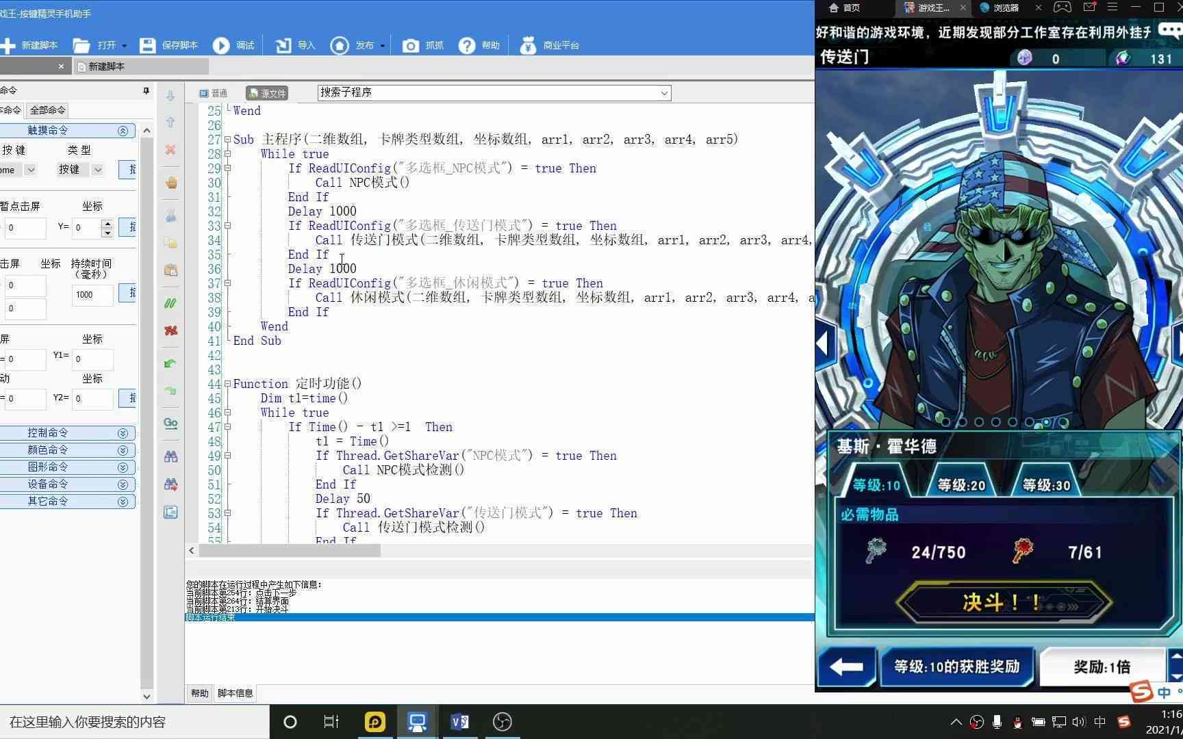
Task: Click the 决斗!! duel button
Action: pos(1003,602)
